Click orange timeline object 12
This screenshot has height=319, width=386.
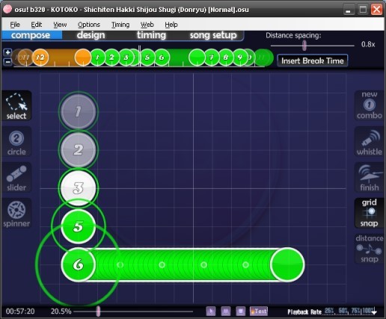point(40,58)
